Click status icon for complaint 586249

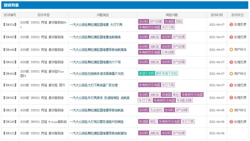coord(231,122)
